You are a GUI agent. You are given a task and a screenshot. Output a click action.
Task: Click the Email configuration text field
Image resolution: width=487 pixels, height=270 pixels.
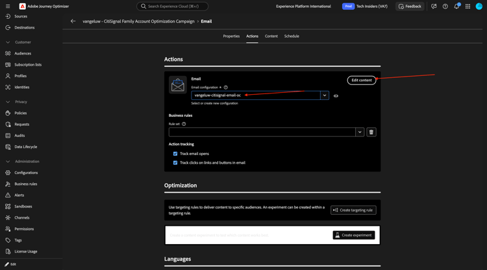(x=256, y=95)
